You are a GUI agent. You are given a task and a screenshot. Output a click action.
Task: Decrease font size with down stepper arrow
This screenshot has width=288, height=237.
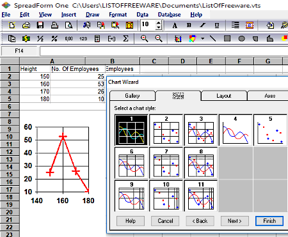[158, 27]
